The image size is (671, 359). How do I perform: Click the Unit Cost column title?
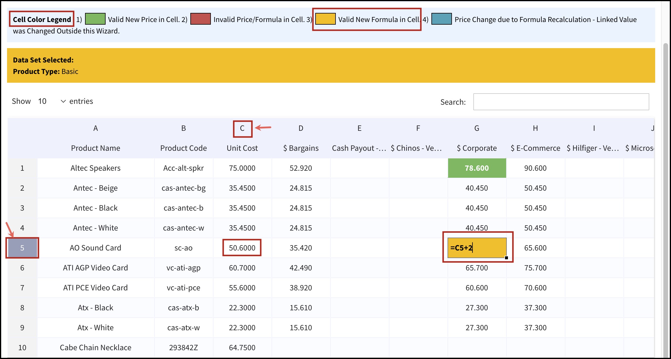[242, 148]
